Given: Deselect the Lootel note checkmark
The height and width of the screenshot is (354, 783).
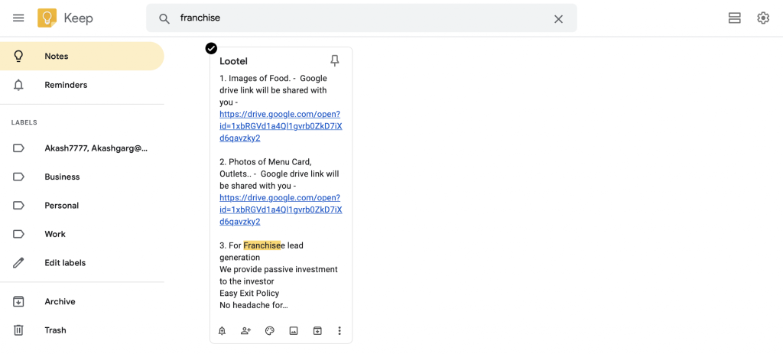Looking at the screenshot, I should [x=211, y=48].
